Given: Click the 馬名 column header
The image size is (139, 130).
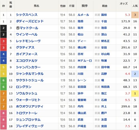Looking at the screenshot, I should point(36,6).
